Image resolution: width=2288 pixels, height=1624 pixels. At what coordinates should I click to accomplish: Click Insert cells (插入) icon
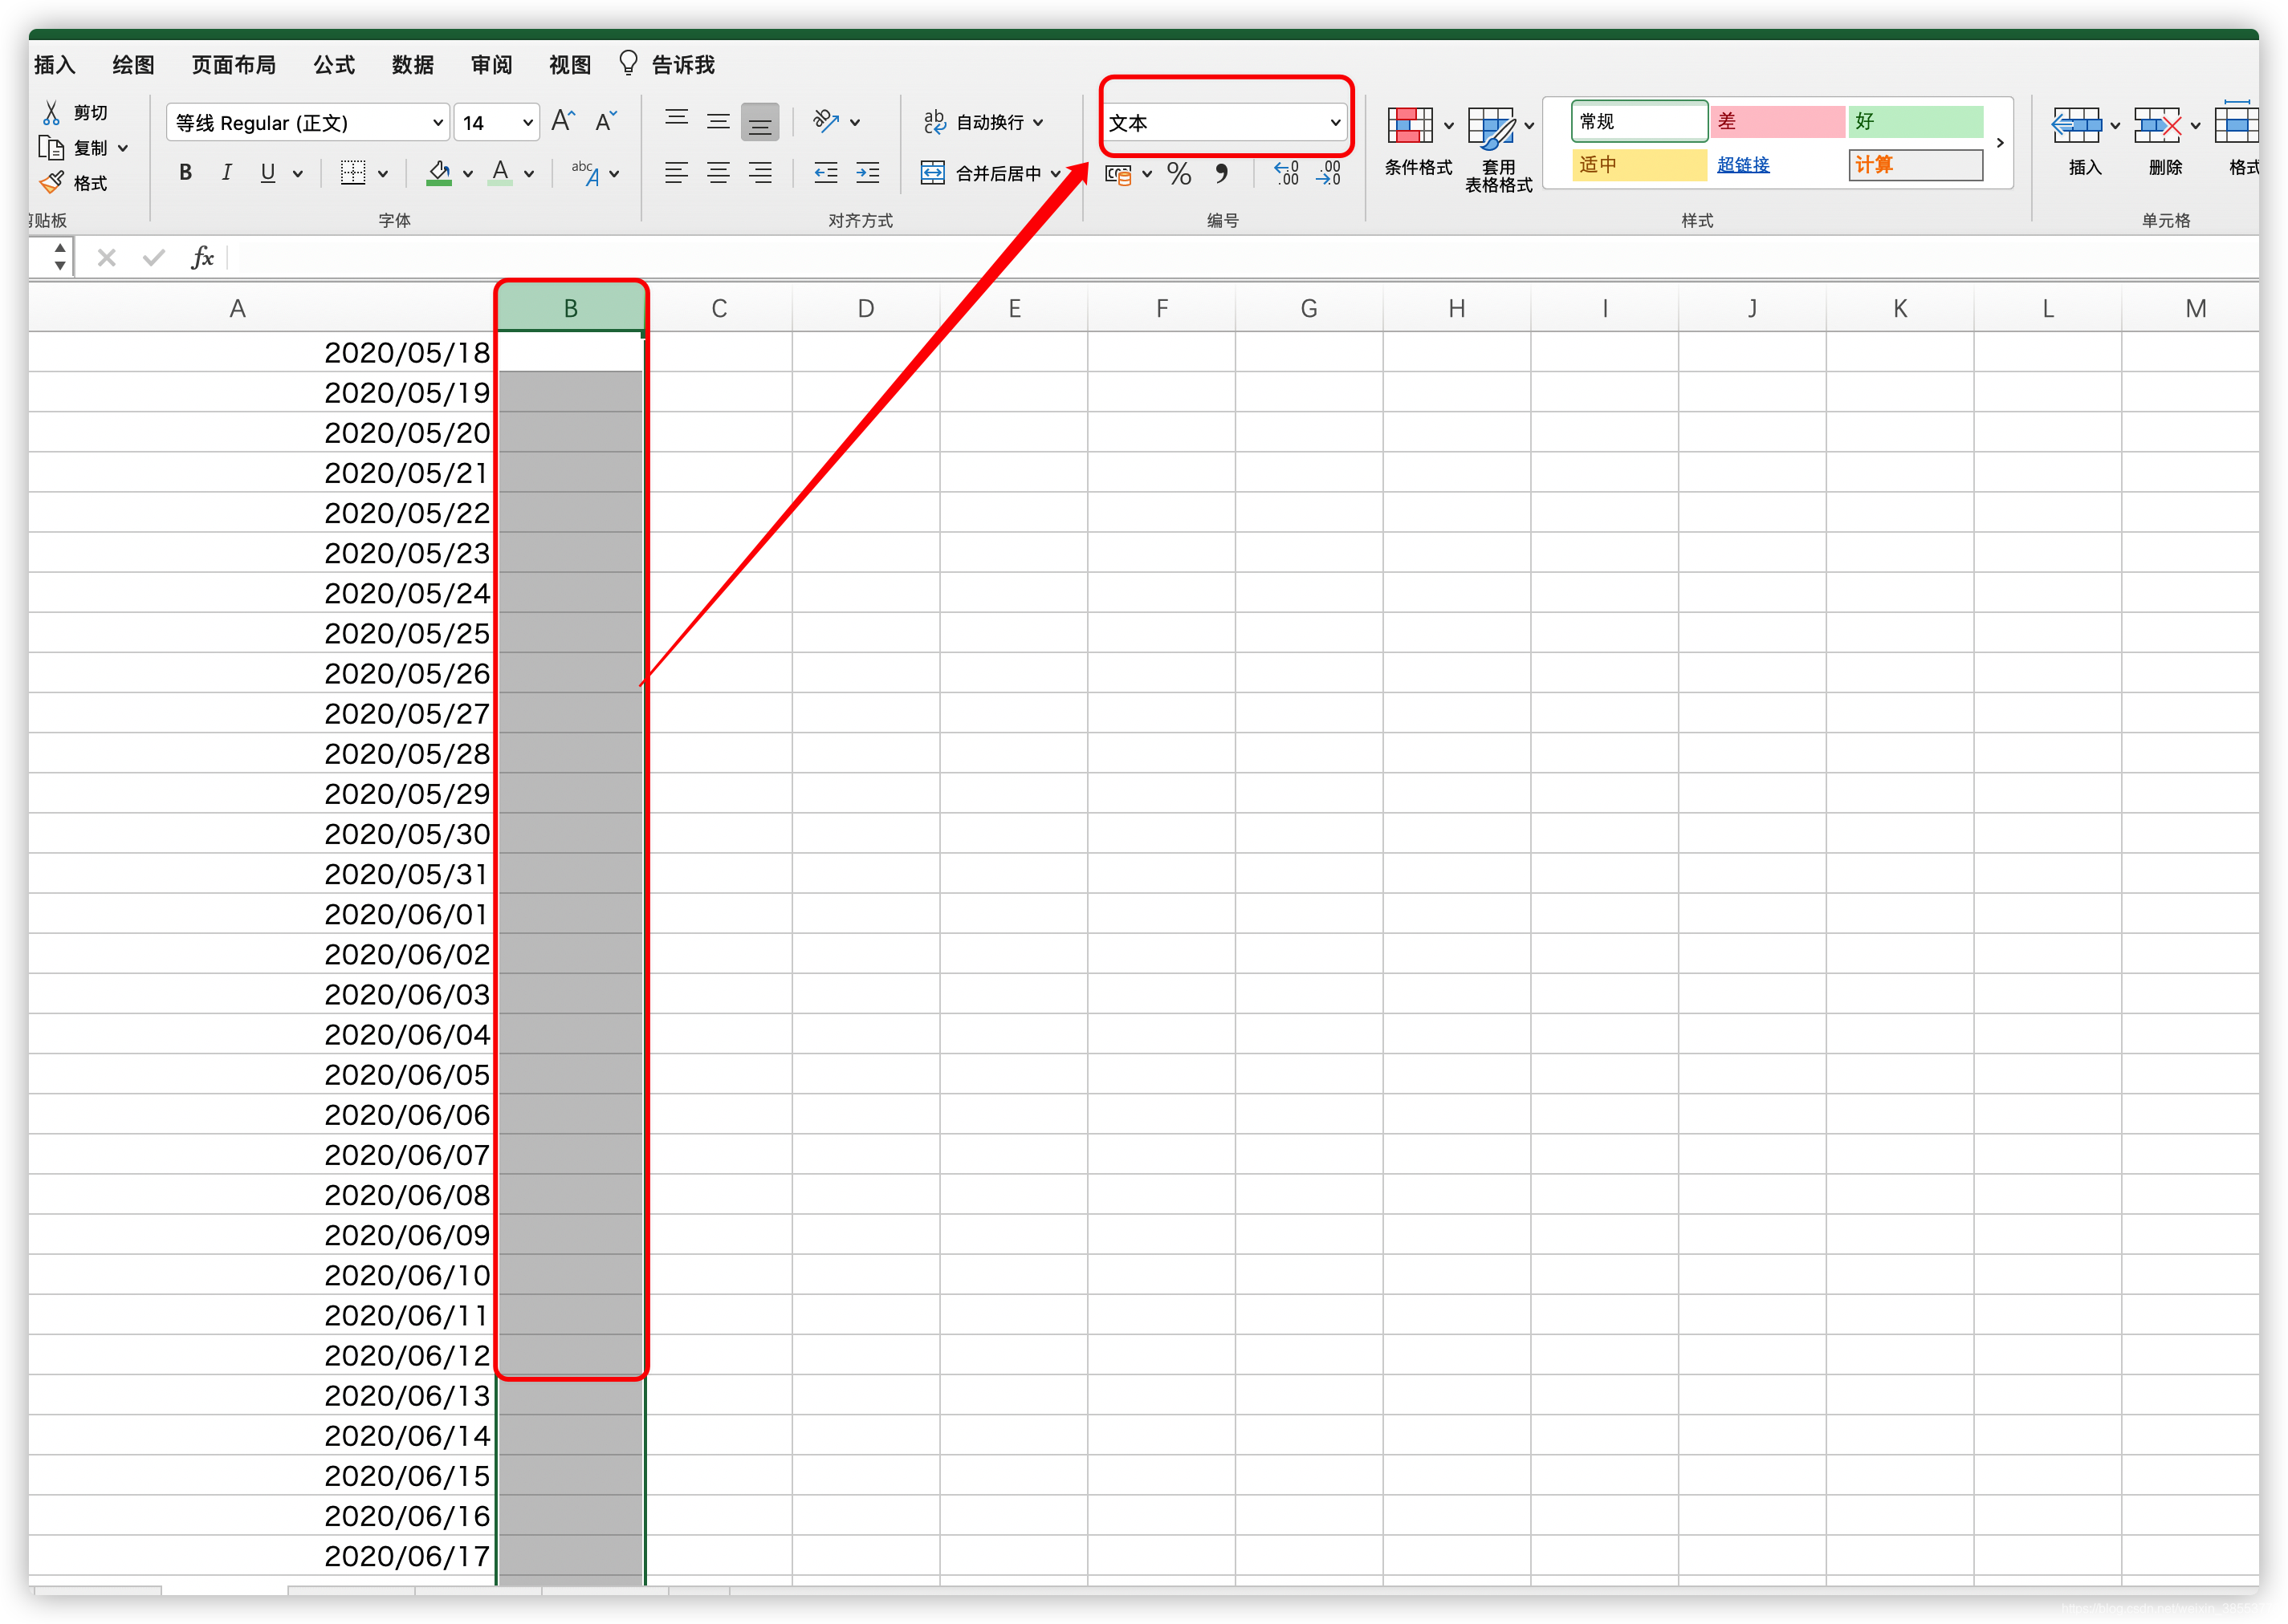2076,126
